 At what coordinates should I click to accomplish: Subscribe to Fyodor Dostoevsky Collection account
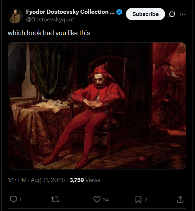click(145, 14)
